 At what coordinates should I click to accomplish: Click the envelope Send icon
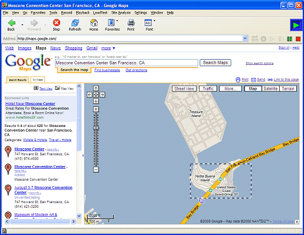pos(254,80)
